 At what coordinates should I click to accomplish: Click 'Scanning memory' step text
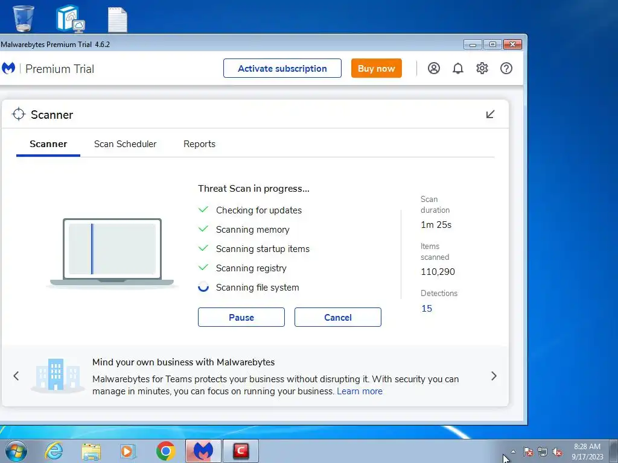tap(253, 230)
